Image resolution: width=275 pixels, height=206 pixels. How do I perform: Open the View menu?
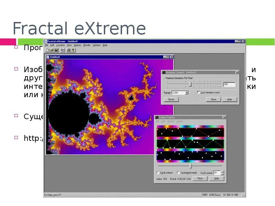[69, 45]
